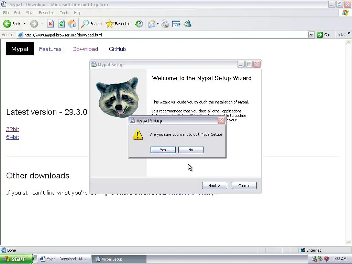
Task: Click the Edit page icon
Action: [176, 24]
